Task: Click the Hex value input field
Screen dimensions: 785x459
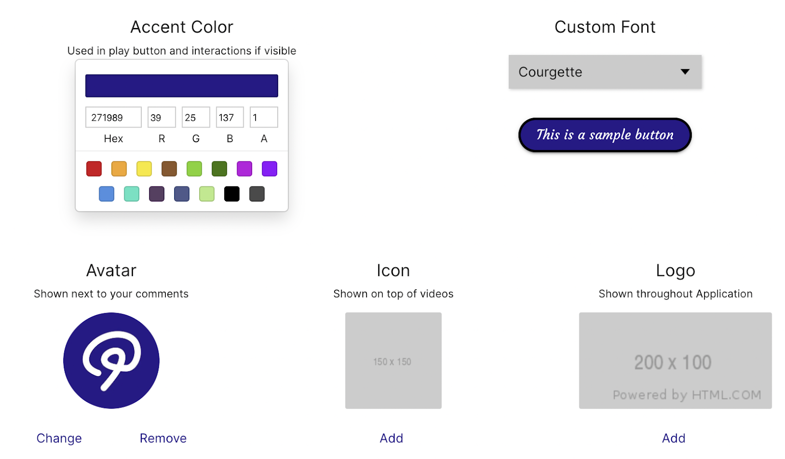Action: [113, 118]
